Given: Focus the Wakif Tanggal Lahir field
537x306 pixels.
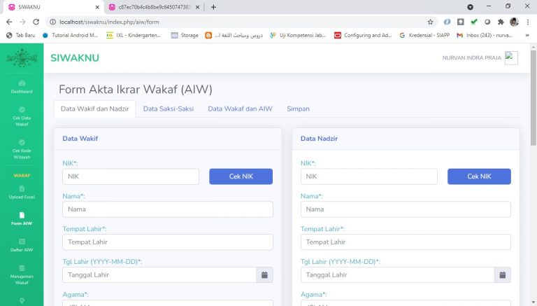Looking at the screenshot, I should (x=159, y=274).
